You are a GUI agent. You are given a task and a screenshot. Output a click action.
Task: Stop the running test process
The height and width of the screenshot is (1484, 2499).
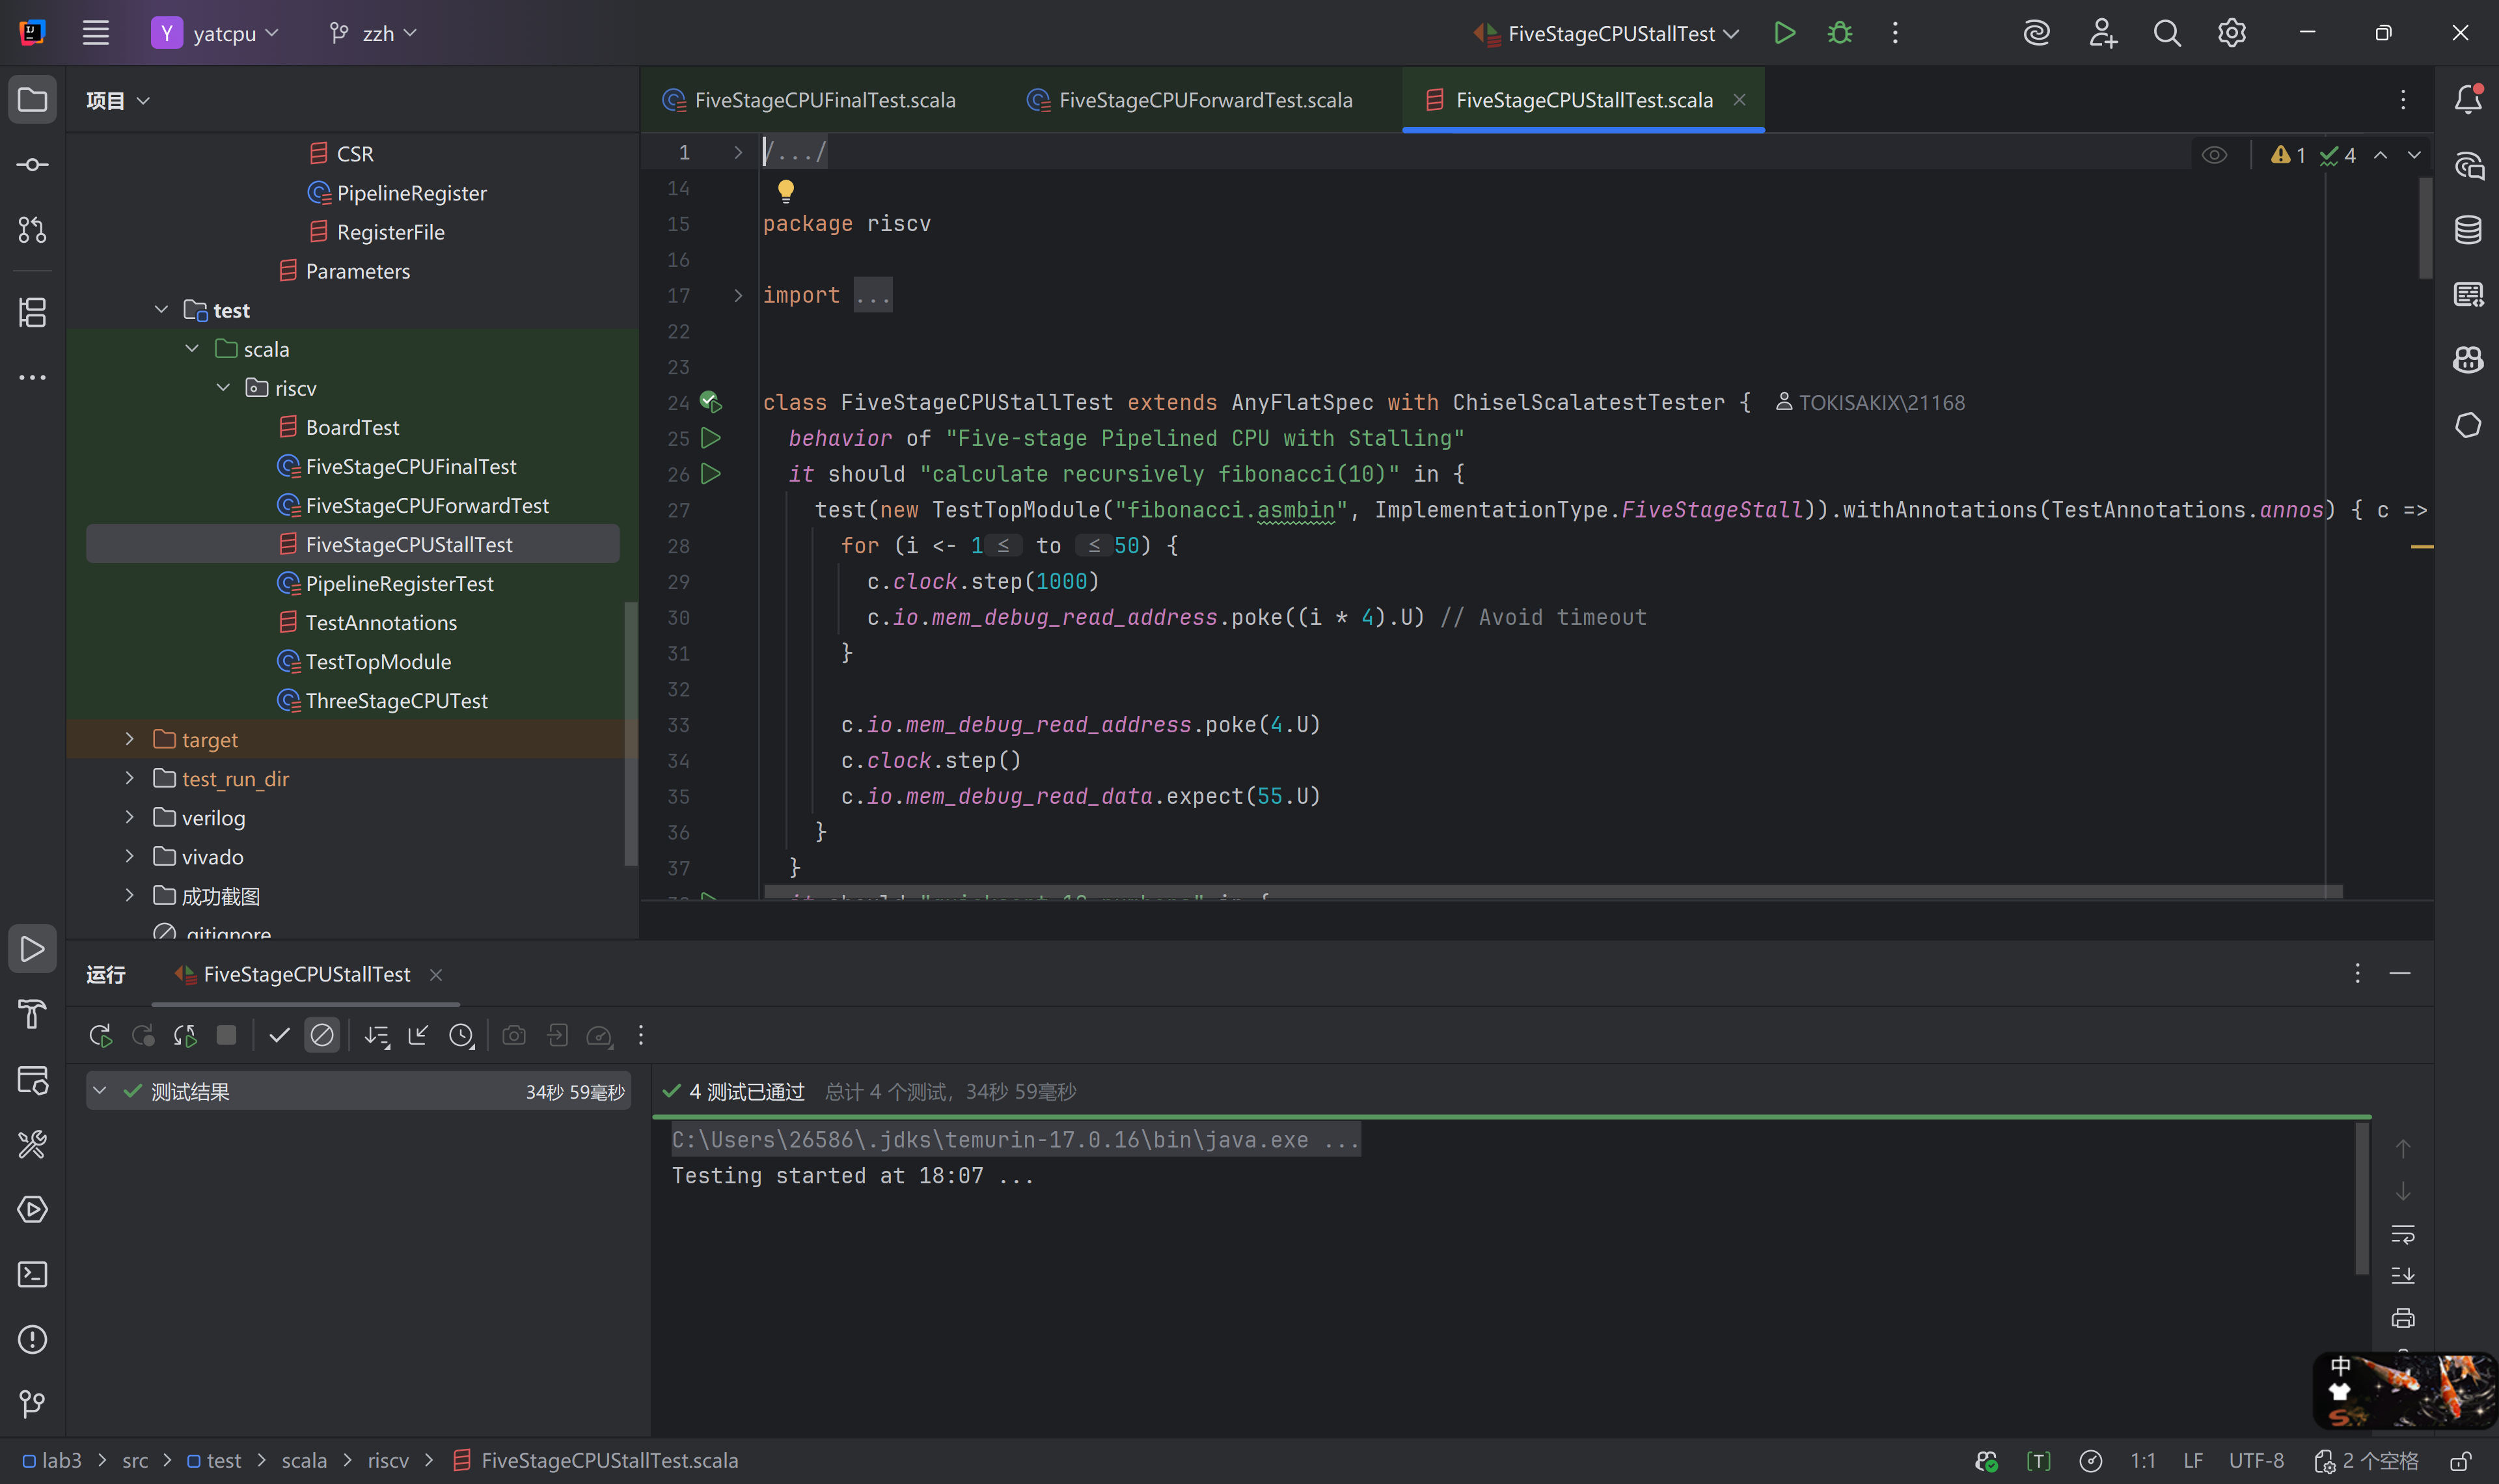(227, 1036)
